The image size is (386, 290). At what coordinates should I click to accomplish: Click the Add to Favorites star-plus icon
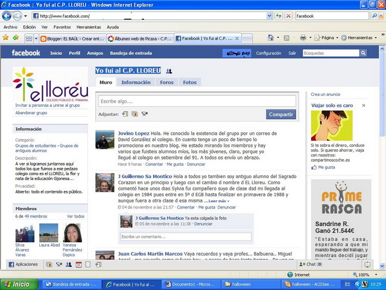point(16,37)
